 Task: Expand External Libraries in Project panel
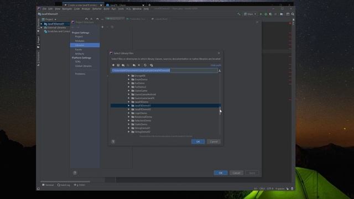(x=41, y=28)
